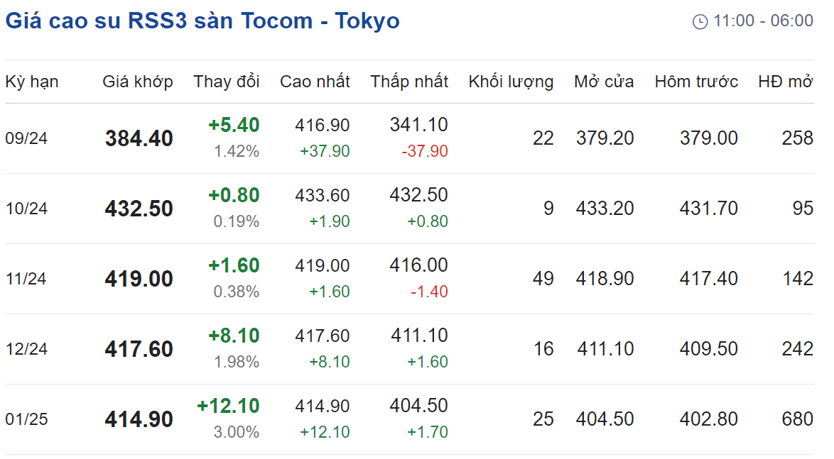Image resolution: width=834 pixels, height=459 pixels.
Task: Click the clock icon beside 11:00 - 06:00
Action: (x=700, y=22)
